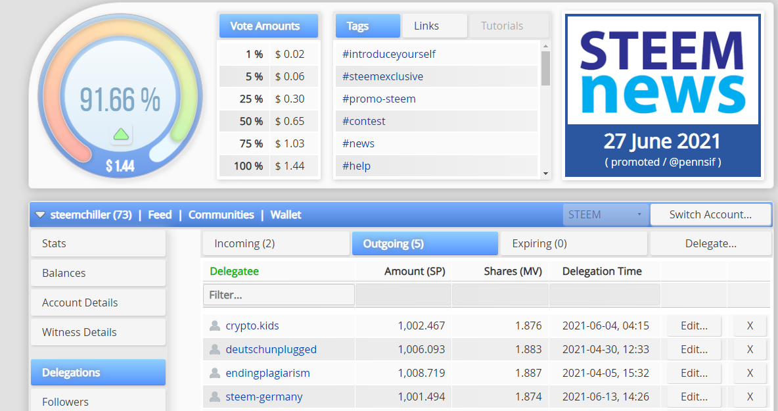This screenshot has height=411, width=778.
Task: Open the Vote Amounts tab
Action: [269, 26]
